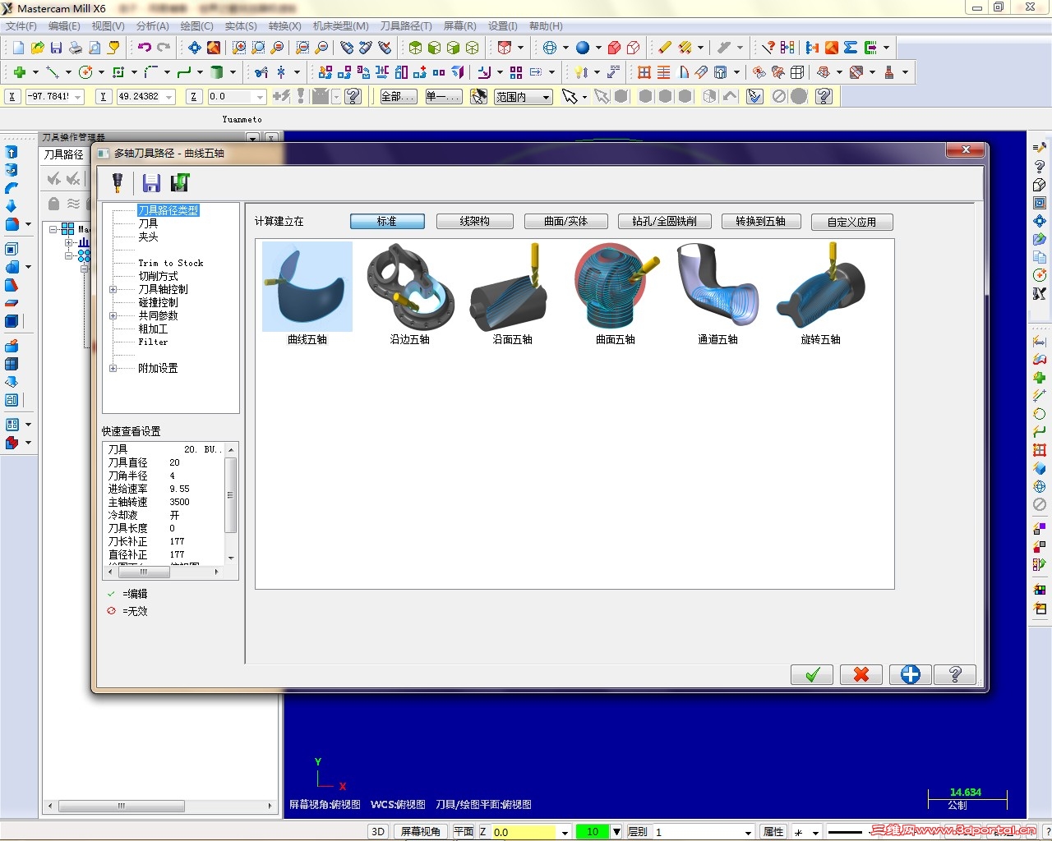This screenshot has width=1052, height=841.
Task: Select the 沿边五轴 toolpath icon
Action: click(408, 287)
